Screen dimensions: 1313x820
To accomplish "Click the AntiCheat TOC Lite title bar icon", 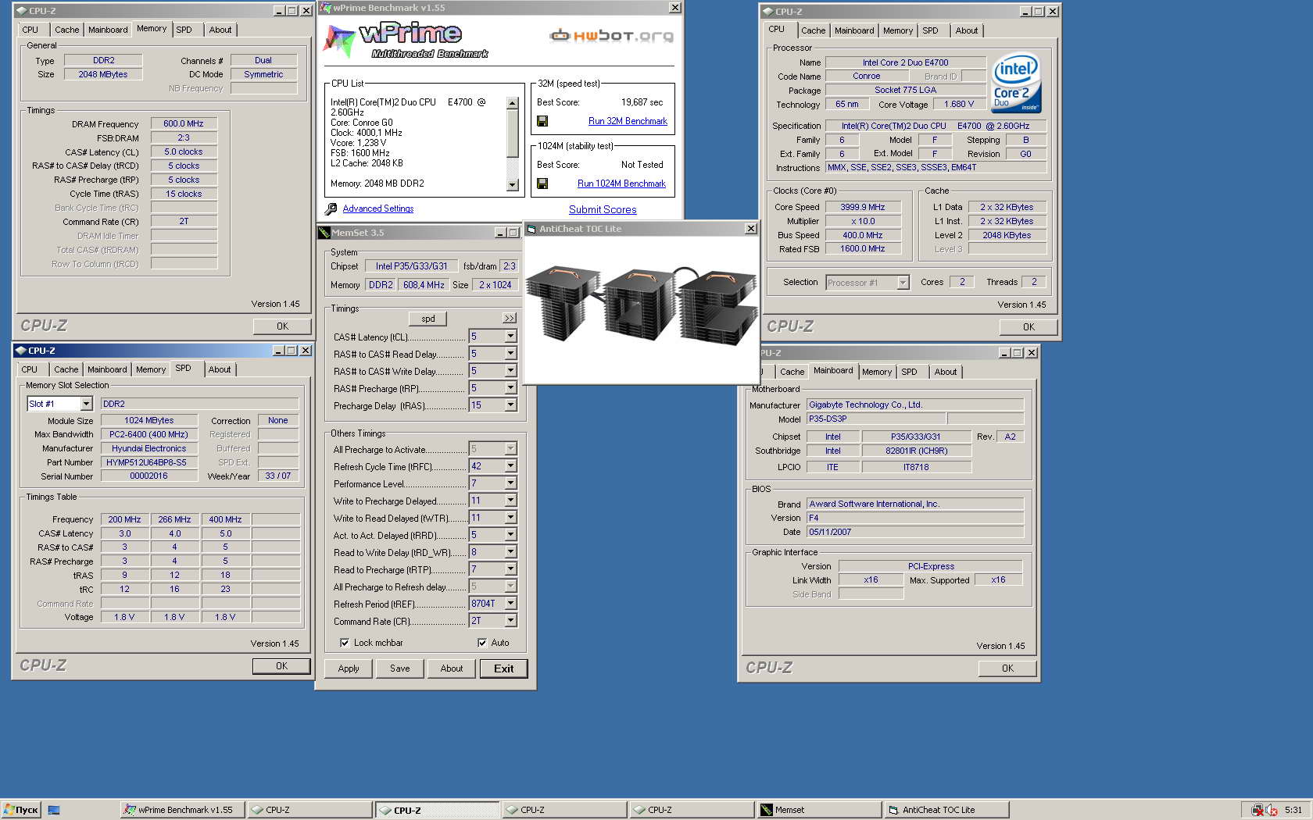I will [531, 229].
